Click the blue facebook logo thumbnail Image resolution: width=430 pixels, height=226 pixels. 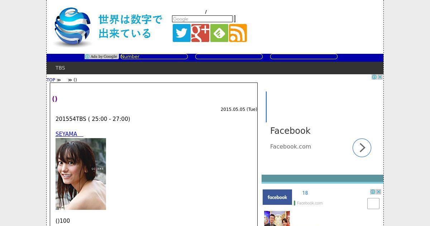(277, 197)
